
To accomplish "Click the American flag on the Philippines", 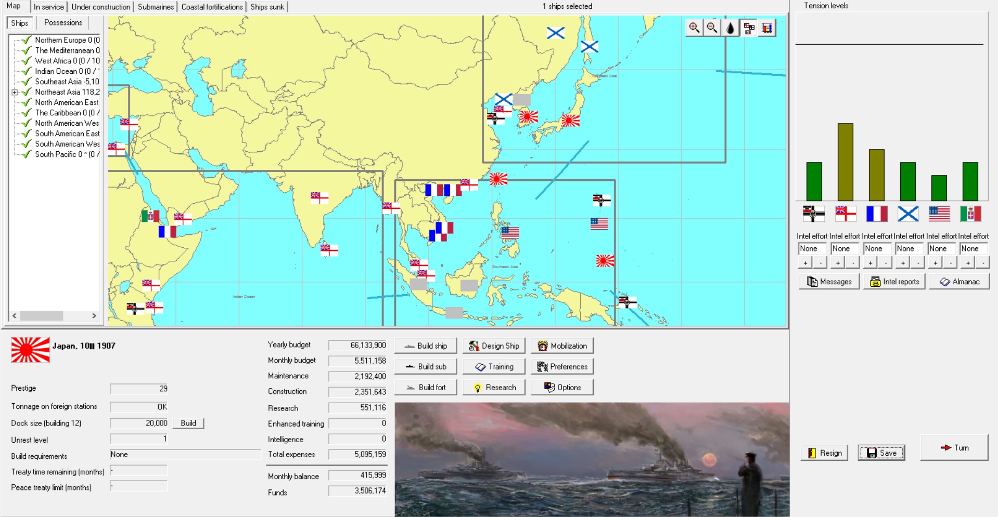I will pos(510,232).
